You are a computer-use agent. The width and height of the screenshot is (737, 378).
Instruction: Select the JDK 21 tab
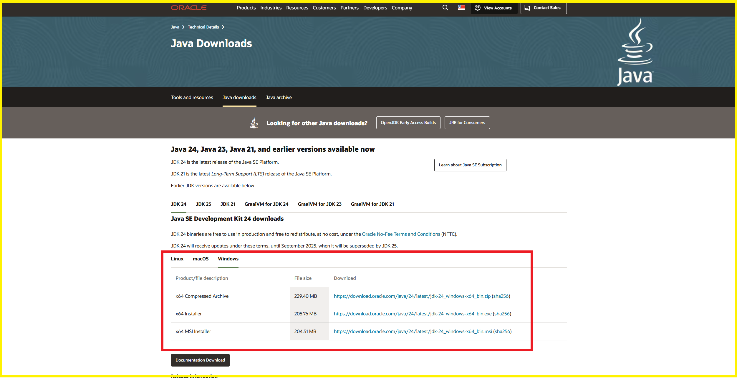point(228,204)
